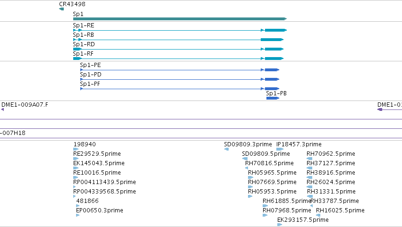Click the DME1-009A07.F arrow marker
This screenshot has height=227, width=402.
click(2, 109)
